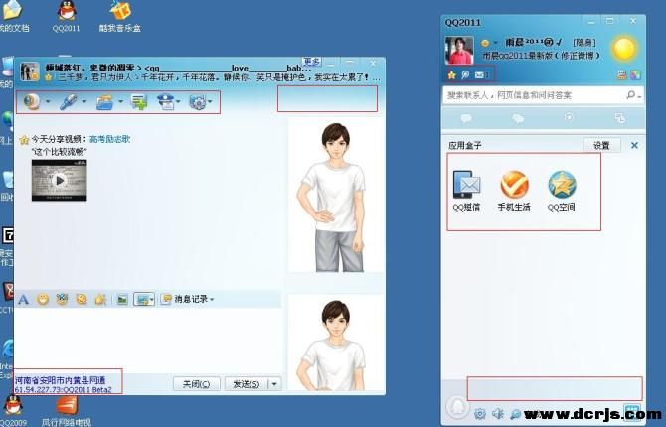Viewport: 666px width, 427px height.
Task: Switch to the recent contacts tab
Action: click(619, 118)
